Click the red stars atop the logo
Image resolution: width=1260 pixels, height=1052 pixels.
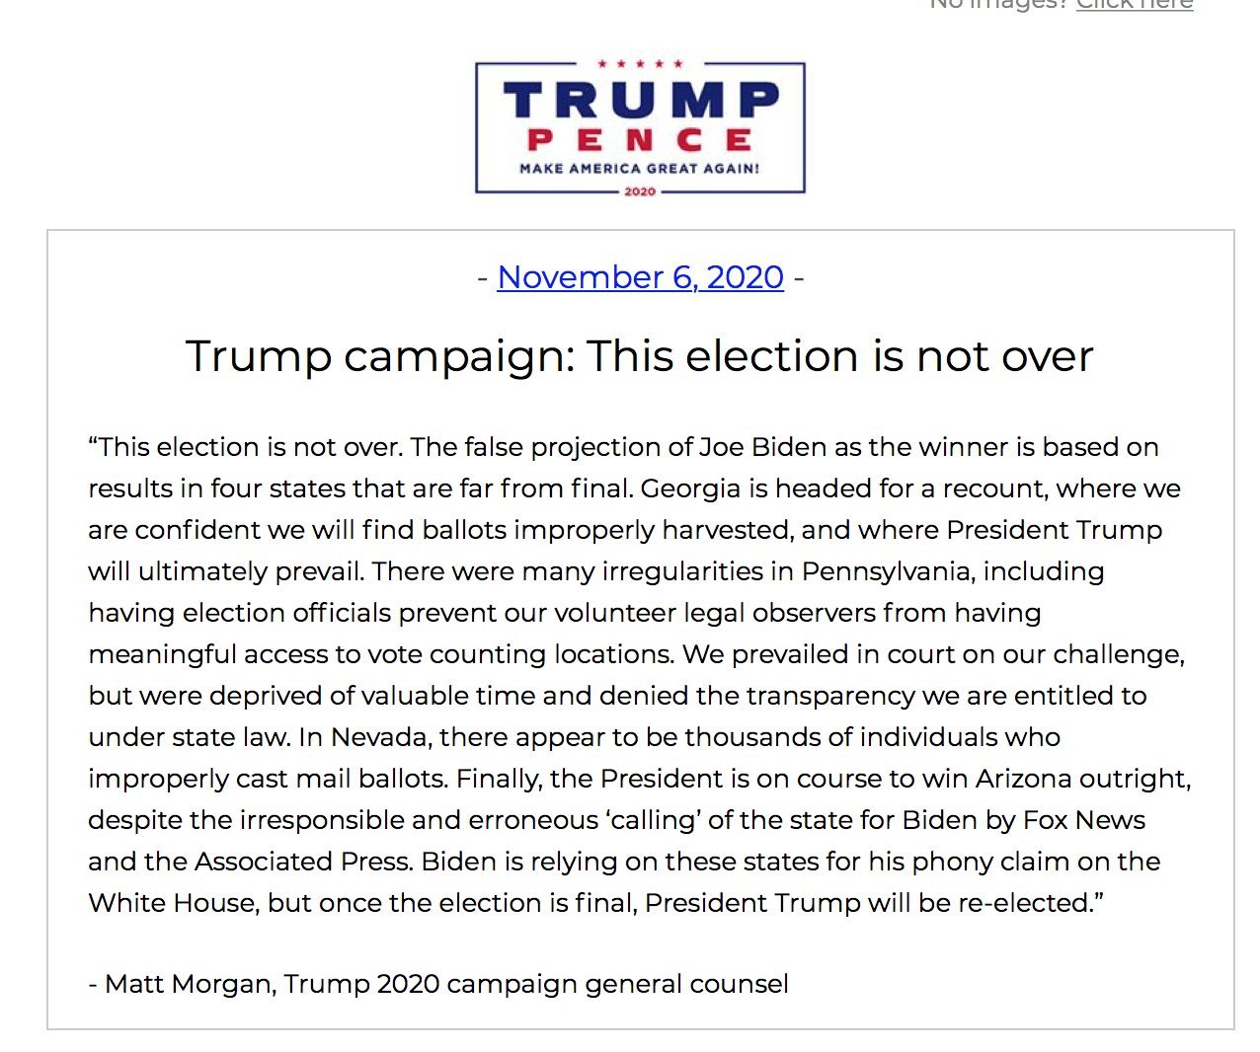(x=640, y=64)
